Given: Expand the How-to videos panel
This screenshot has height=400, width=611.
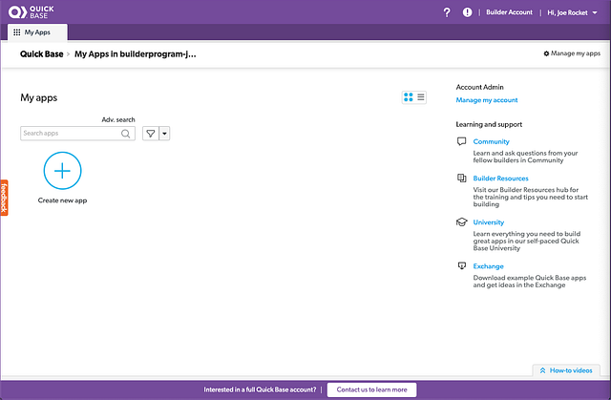Looking at the screenshot, I should [566, 370].
